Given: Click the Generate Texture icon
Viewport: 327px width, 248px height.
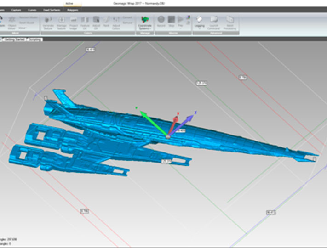Looking at the screenshot, I should coord(48,21).
